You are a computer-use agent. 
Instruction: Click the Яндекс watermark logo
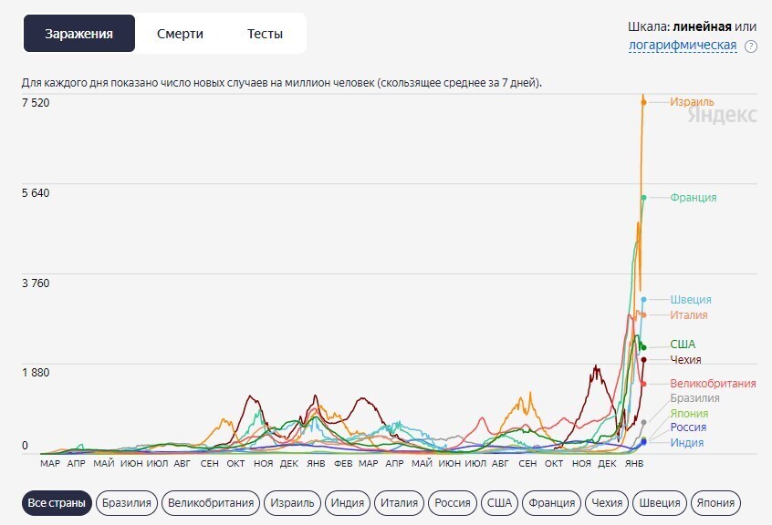click(722, 116)
